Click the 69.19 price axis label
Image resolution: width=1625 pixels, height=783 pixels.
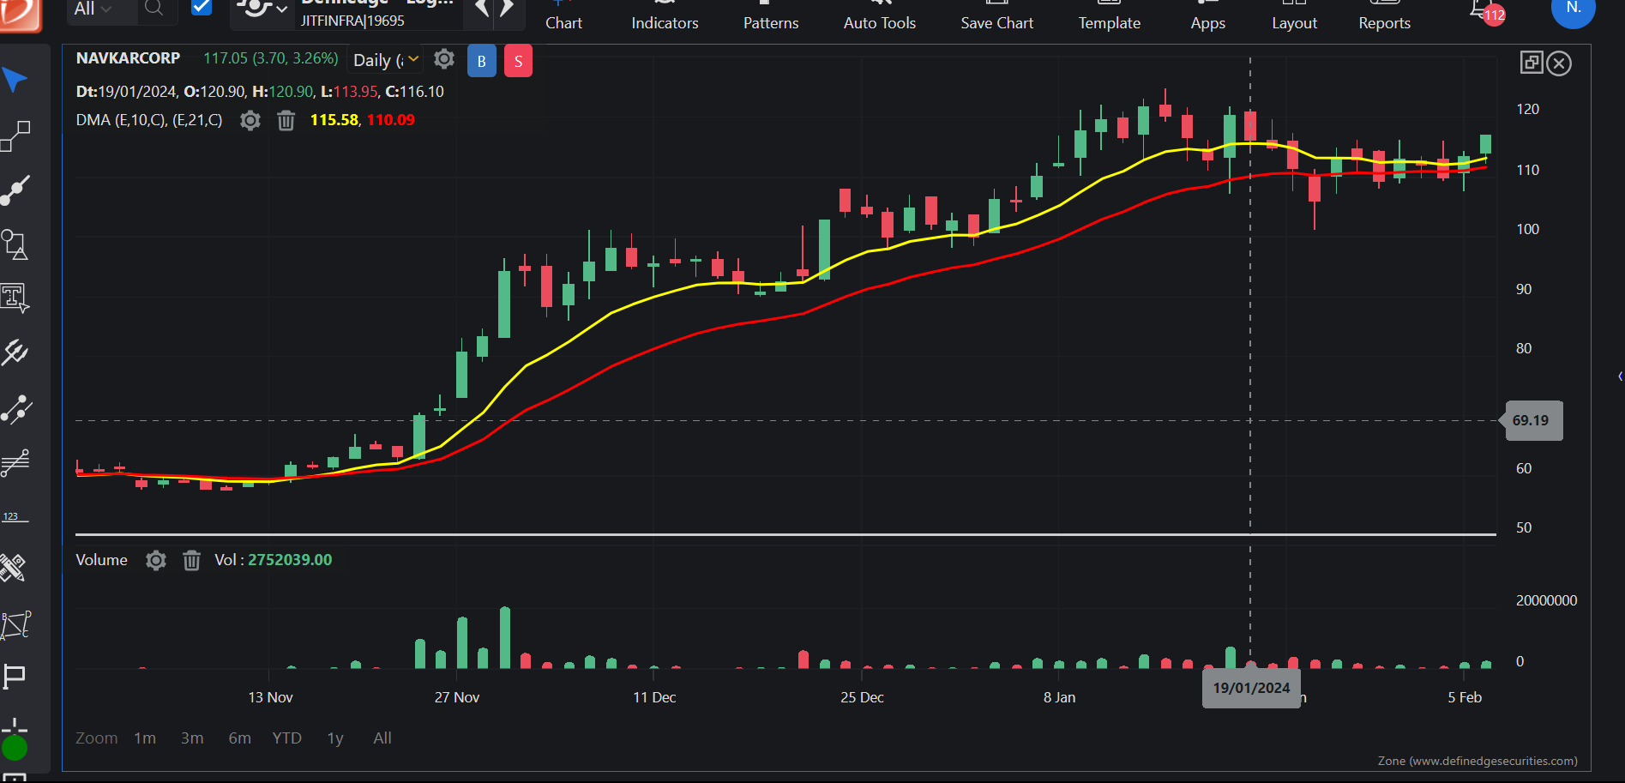[x=1533, y=420]
